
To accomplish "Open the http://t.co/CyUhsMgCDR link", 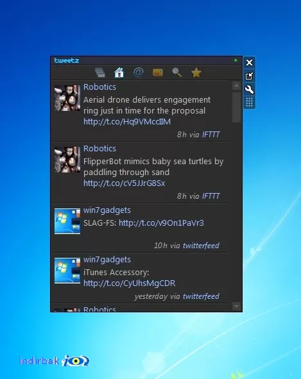I will (x=129, y=283).
